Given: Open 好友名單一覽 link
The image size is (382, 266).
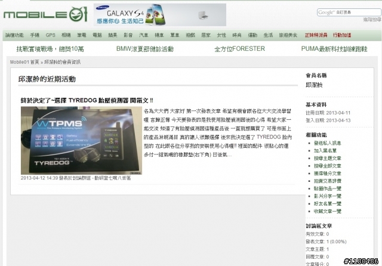Looking at the screenshot, I should coord(328,203).
